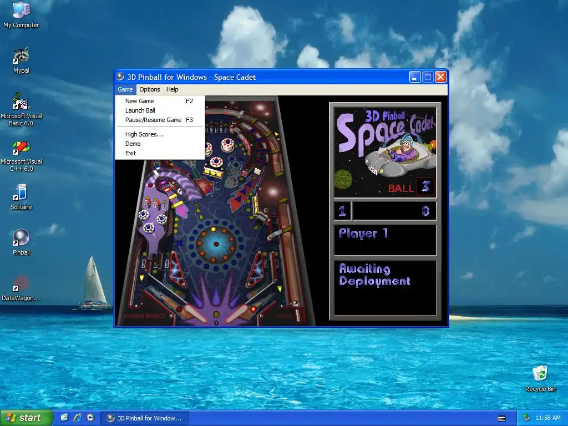568x426 pixels.
Task: Select the Pinball desktop shortcut
Action: pyautogui.click(x=21, y=242)
